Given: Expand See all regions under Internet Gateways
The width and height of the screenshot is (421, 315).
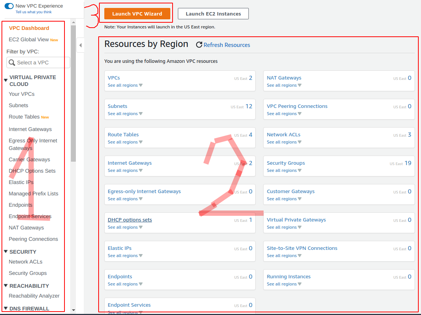Looking at the screenshot, I should click(125, 170).
